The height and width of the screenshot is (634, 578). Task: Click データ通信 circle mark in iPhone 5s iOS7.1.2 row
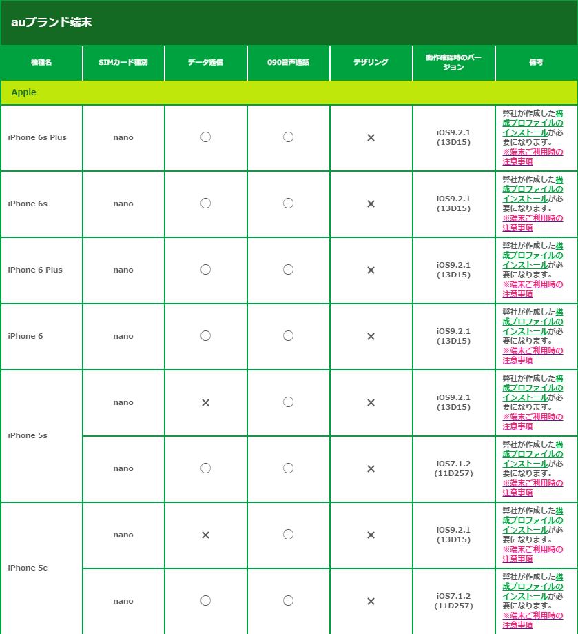click(x=206, y=468)
